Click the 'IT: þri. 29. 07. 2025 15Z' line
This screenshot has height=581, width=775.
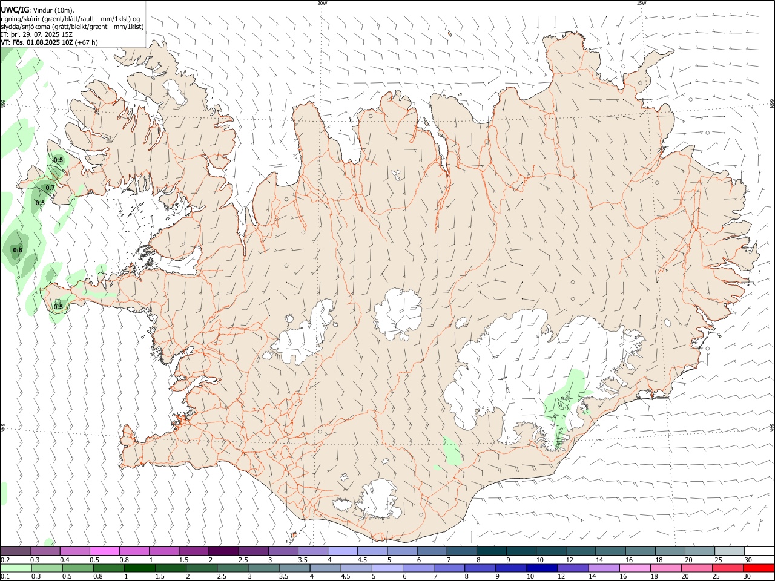point(37,34)
